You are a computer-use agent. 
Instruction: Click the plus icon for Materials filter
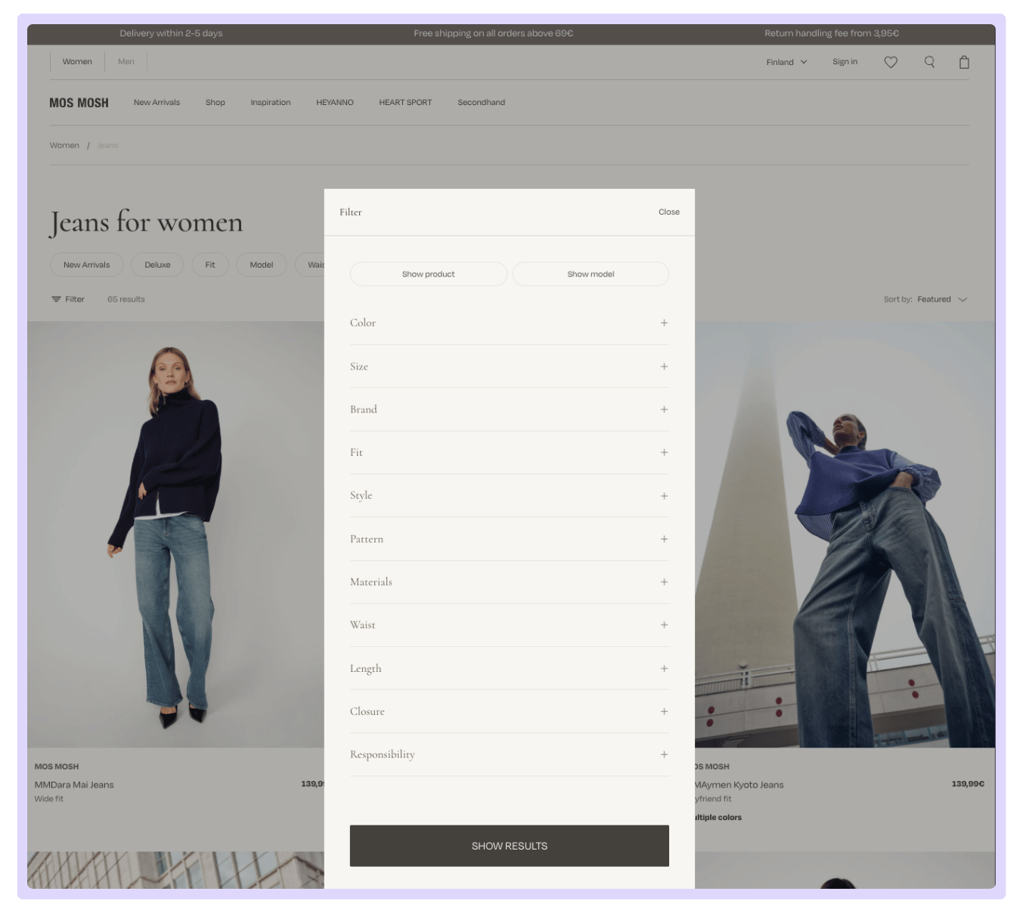pyautogui.click(x=664, y=582)
